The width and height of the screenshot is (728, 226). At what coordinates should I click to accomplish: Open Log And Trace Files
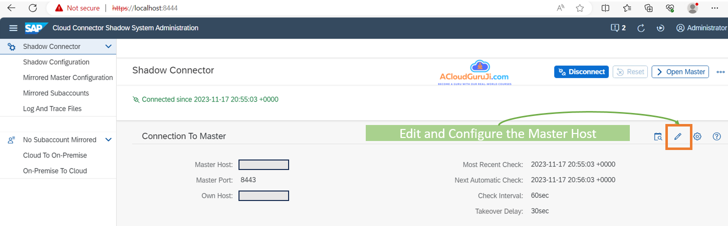click(x=52, y=108)
